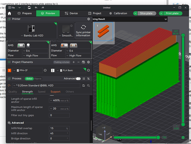Viewport: 191px width, 144px height.
Task: Open Bambu Lab H2D printer dropdown
Action: coord(32,36)
